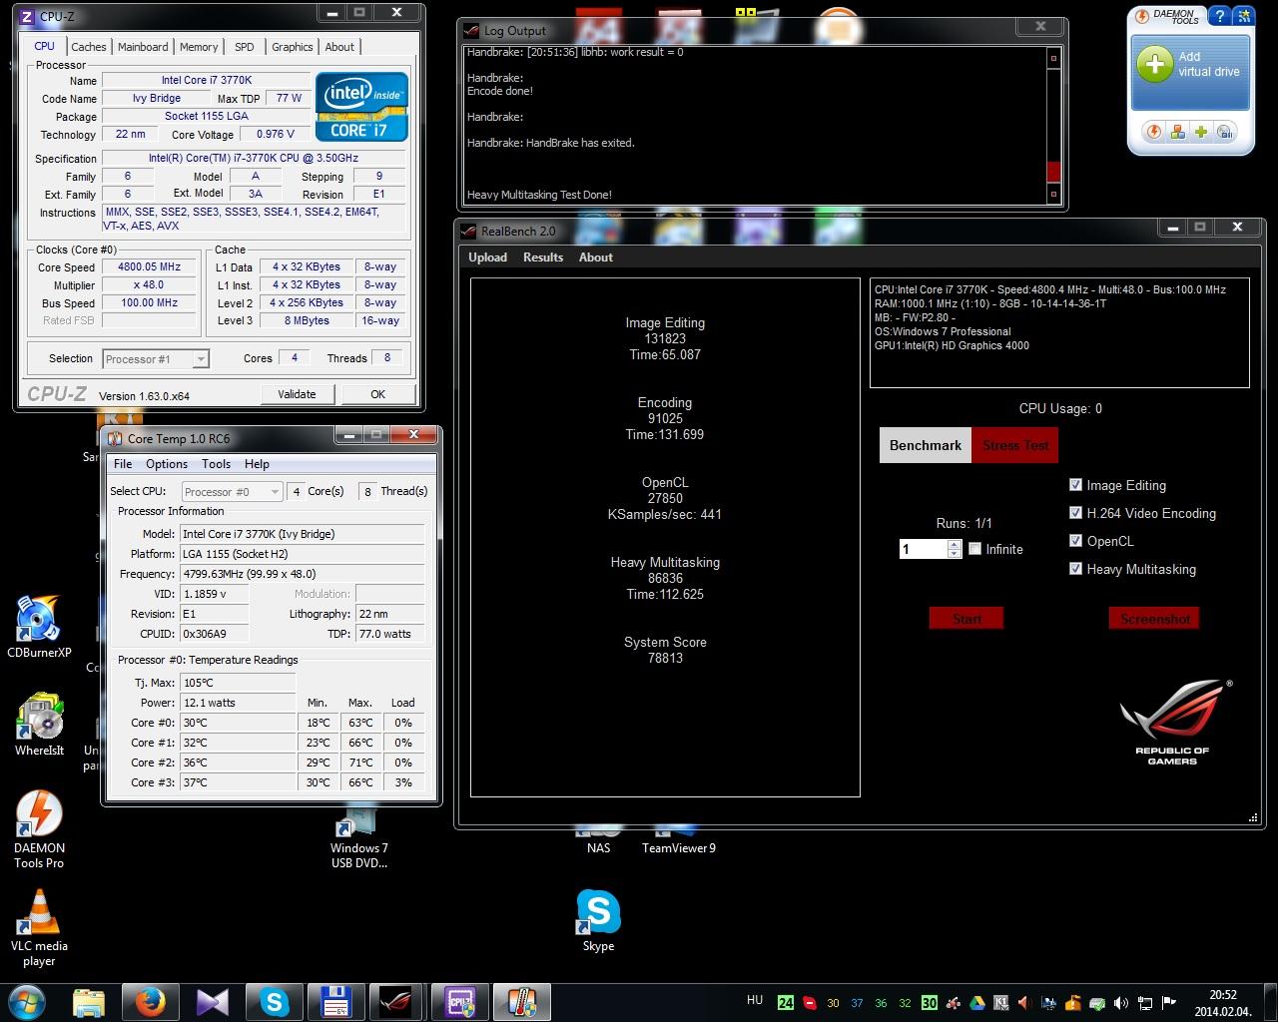The image size is (1278, 1022).
Task: Click the runs number input field
Action: click(x=923, y=549)
